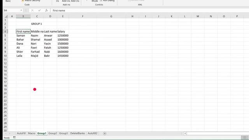Click the cell containing Bakr

point(50,56)
